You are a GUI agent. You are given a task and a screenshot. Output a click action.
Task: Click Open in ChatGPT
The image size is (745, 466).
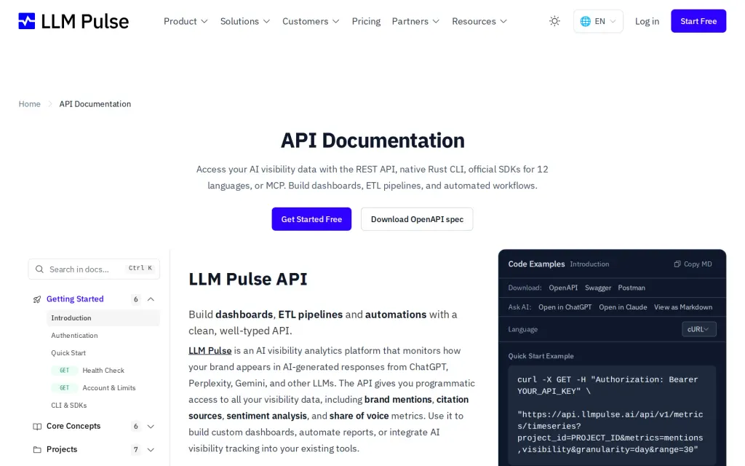(565, 307)
